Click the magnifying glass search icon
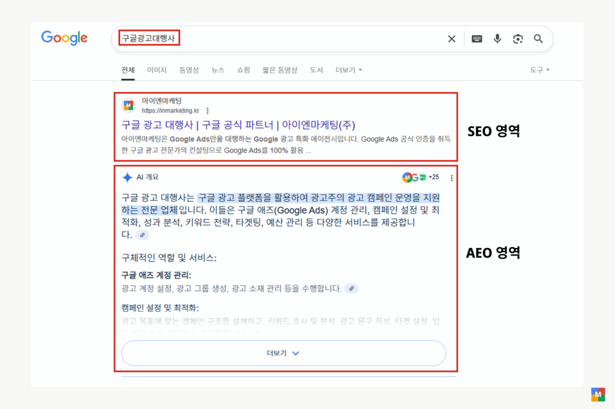Screen dimensions: 615x409 point(538,39)
